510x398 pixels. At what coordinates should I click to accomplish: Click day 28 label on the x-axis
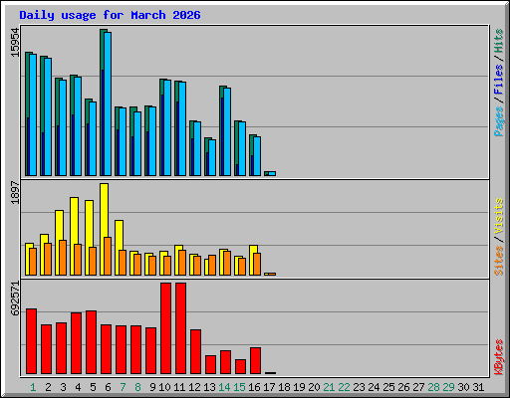pyautogui.click(x=433, y=387)
